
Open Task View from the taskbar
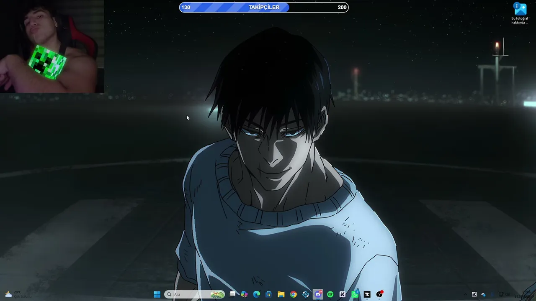tap(232, 294)
